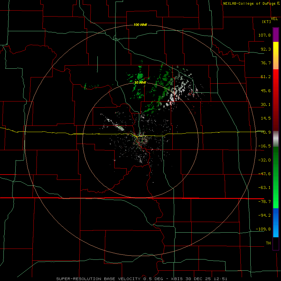
Task: Click the -94.2 legend value
Action: pos(264,215)
